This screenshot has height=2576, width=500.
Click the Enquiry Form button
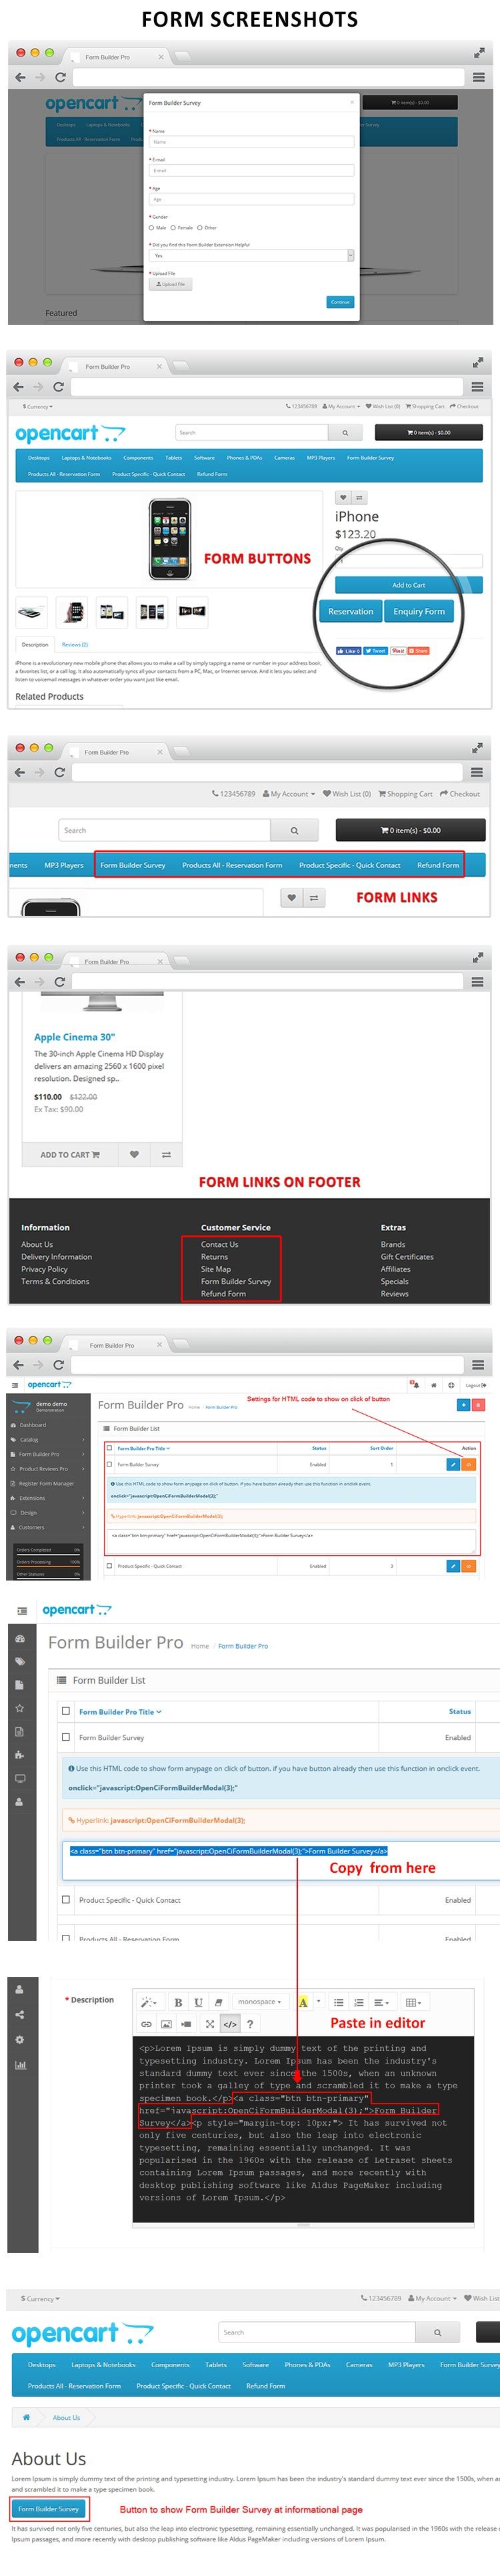(419, 611)
